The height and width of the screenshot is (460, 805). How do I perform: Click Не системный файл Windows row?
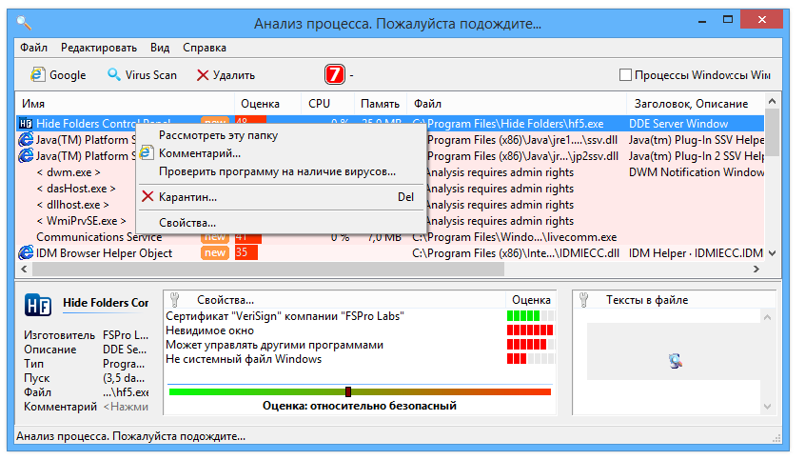click(x=244, y=359)
